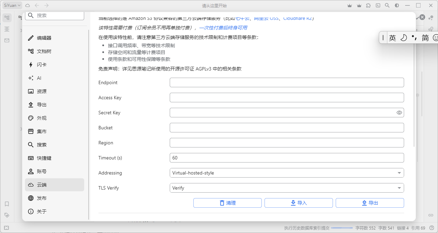Click the Bucket input field

pos(287,128)
